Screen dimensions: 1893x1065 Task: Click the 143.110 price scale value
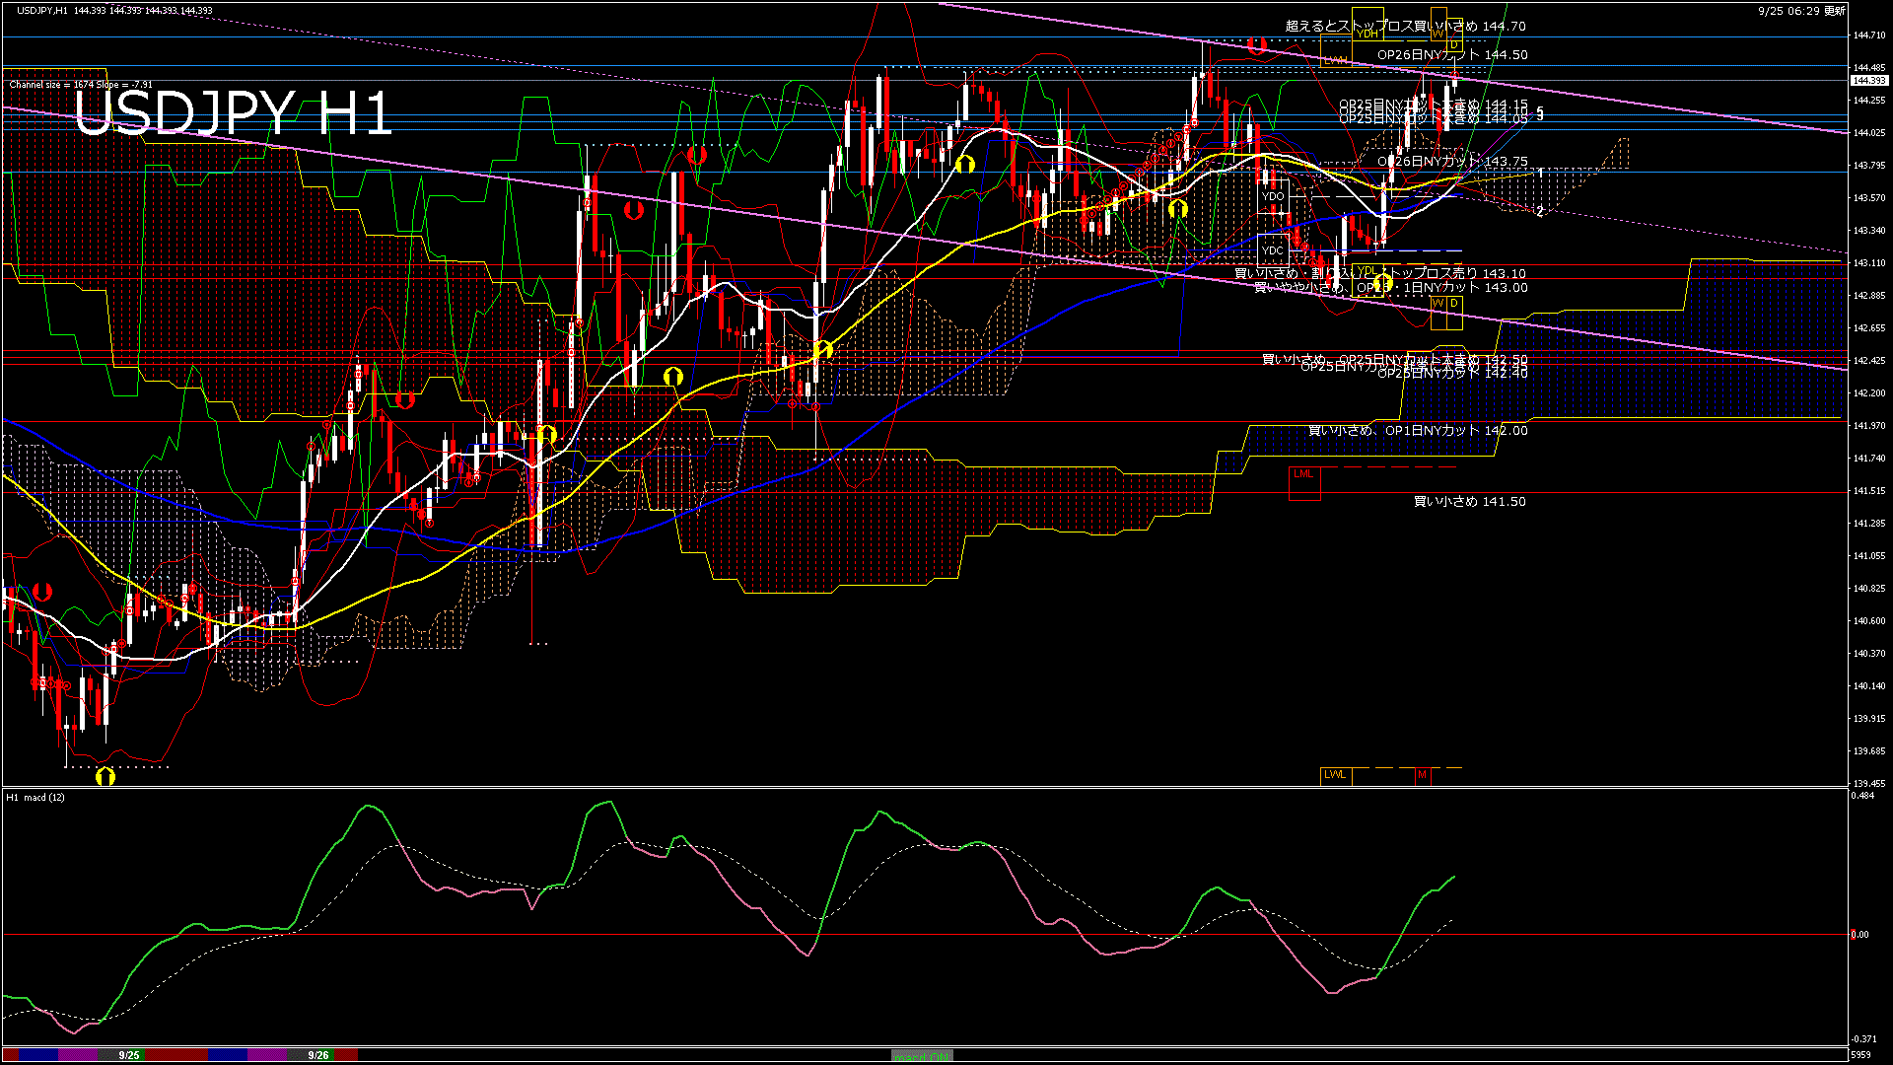click(1869, 263)
